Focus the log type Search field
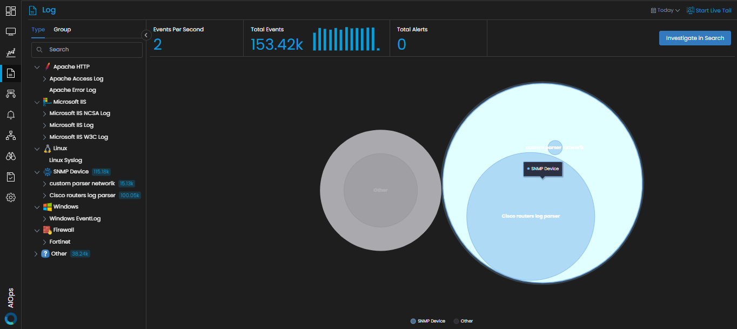 [87, 50]
